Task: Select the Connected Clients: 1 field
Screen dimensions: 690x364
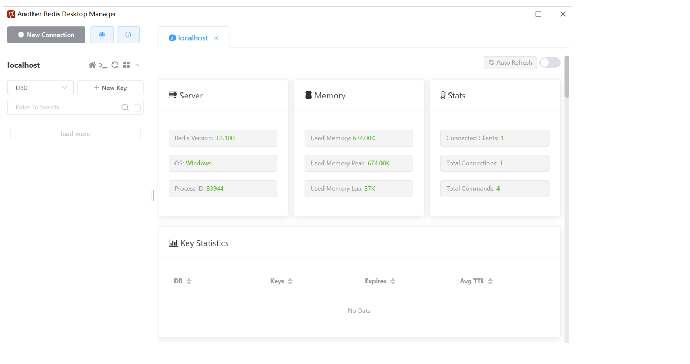Action: point(495,138)
